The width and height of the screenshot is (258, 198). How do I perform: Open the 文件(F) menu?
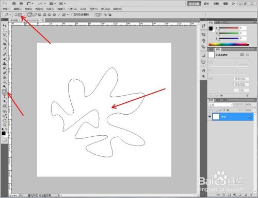click(x=6, y=9)
